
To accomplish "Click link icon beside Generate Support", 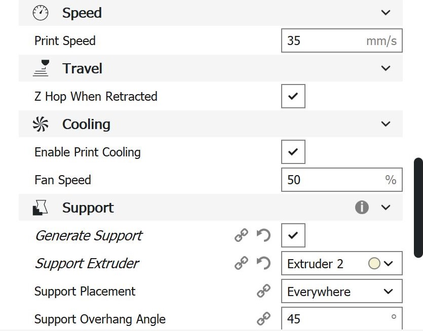I will click(x=241, y=235).
